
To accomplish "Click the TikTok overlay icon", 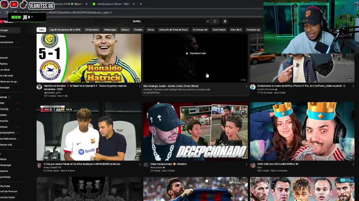I will tap(24, 4).
